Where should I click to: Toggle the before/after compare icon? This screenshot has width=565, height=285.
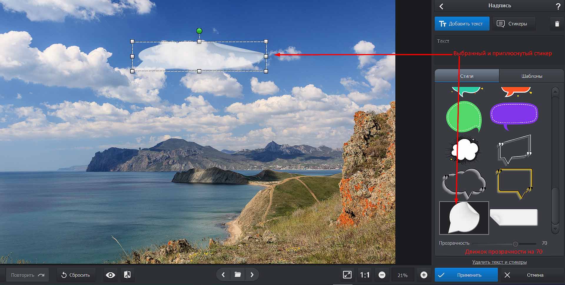(127, 275)
